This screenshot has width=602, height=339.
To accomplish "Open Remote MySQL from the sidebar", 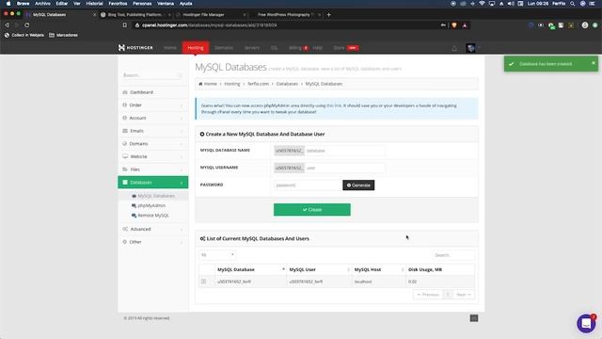I will pyautogui.click(x=152, y=216).
